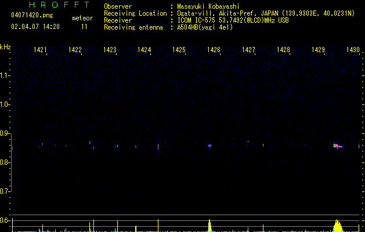Click the 'Receiver' field label

[118, 20]
